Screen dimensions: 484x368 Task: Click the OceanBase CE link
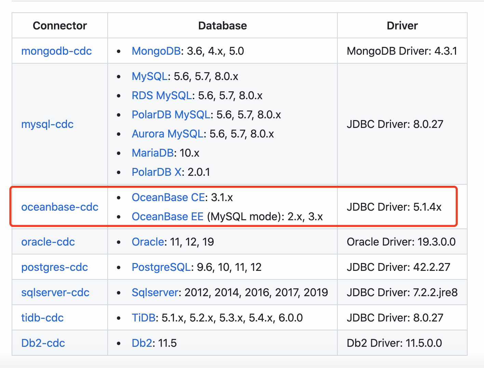point(168,197)
